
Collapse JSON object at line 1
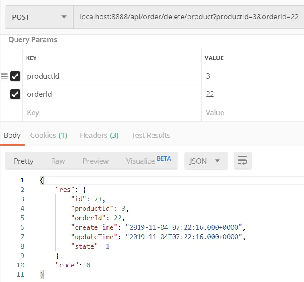[42, 180]
